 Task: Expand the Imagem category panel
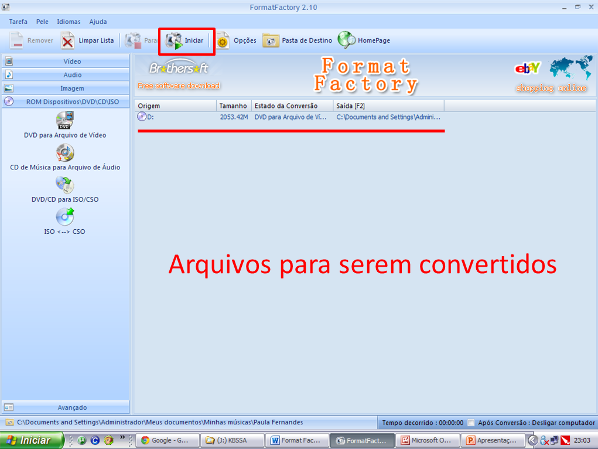tap(66, 88)
